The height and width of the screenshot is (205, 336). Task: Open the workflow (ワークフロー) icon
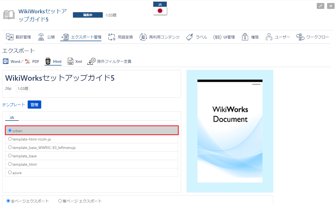[x=300, y=37]
